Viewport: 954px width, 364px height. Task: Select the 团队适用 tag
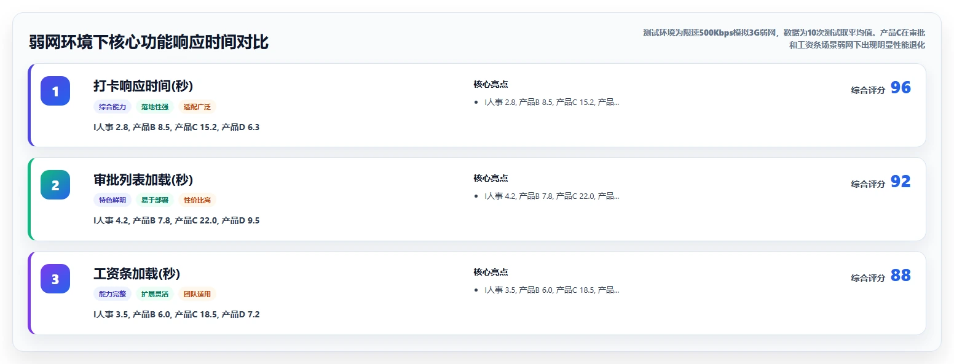coord(197,294)
